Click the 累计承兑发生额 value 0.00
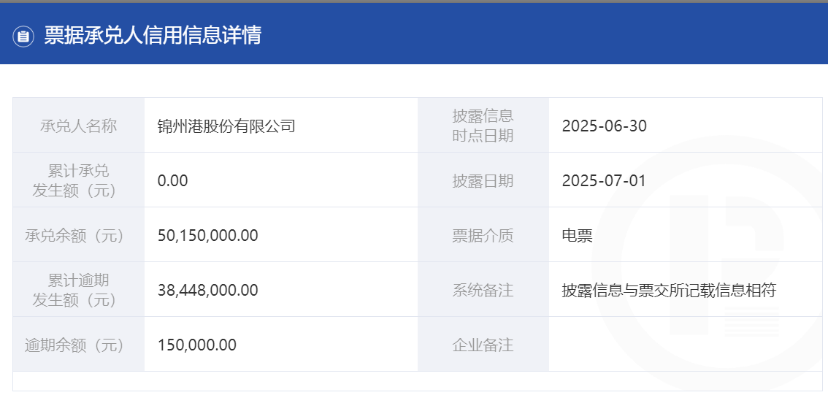This screenshot has height=395, width=828. [x=172, y=181]
